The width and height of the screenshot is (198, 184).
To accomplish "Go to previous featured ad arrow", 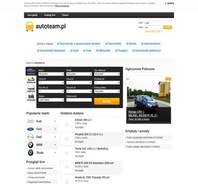I will pos(167,79).
